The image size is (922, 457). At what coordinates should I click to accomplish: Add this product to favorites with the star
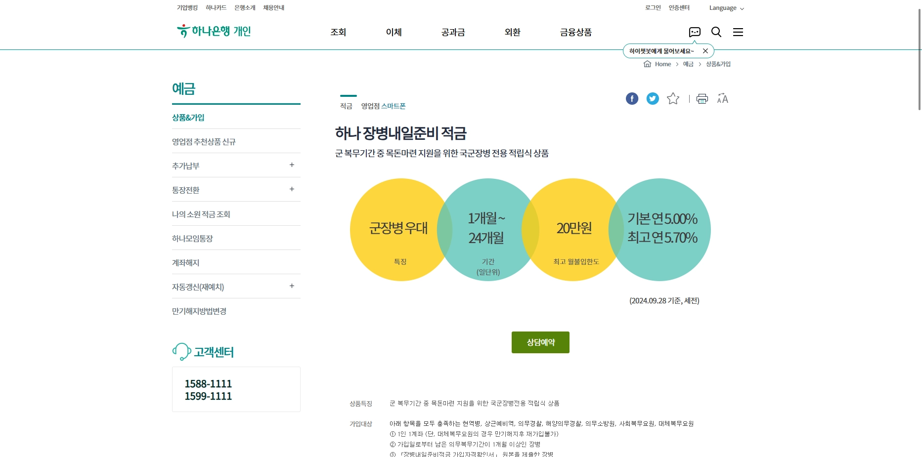pos(673,99)
